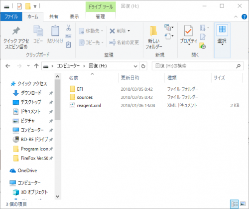Image resolution: width=249 pixels, height=209 pixels.
Task: Collapse the ribbon with the chevron
Action: coord(236,16)
